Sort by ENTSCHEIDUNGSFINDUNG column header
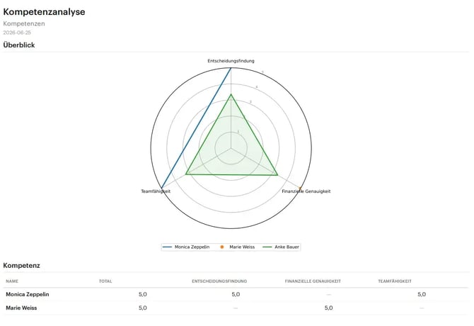The height and width of the screenshot is (326, 474). [219, 281]
